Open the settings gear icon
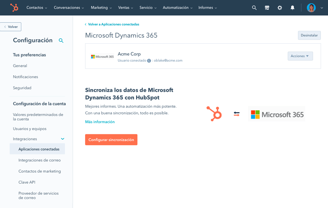 [280, 8]
